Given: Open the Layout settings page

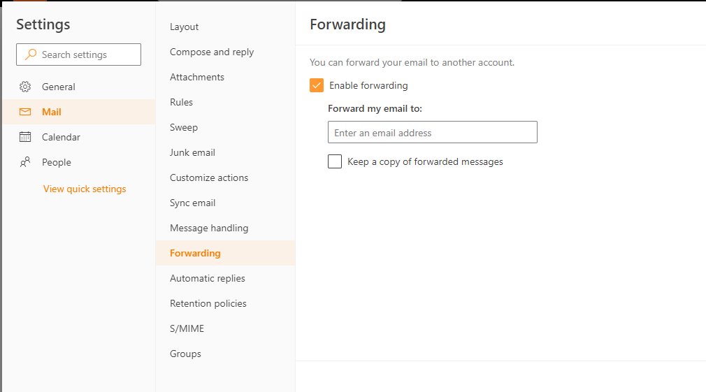Looking at the screenshot, I should (185, 27).
